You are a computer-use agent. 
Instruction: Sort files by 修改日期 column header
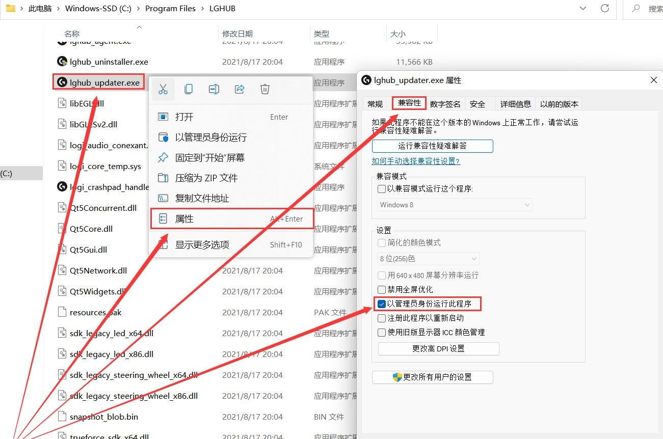(237, 34)
